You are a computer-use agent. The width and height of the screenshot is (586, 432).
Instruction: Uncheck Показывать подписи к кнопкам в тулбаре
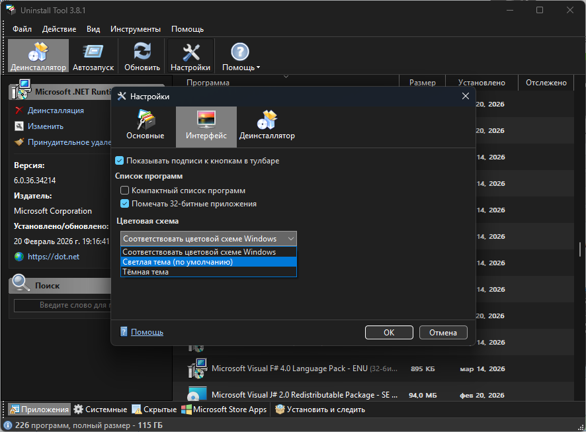pyautogui.click(x=120, y=161)
